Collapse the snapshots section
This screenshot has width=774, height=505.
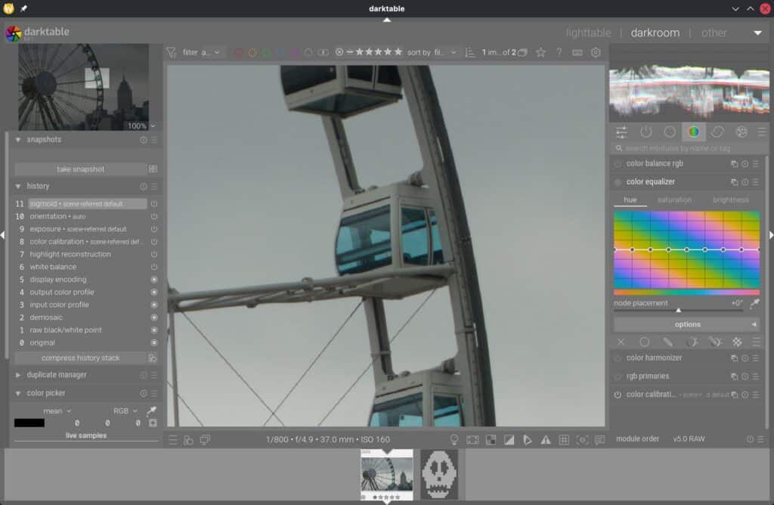click(18, 140)
